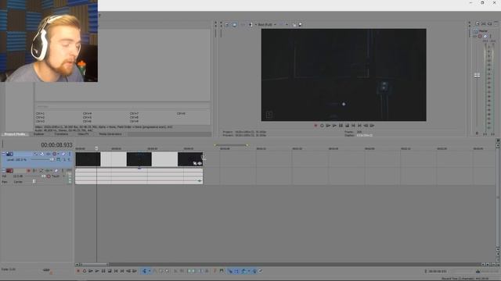The height and width of the screenshot is (281, 501).
Task: Arm the audio track for recording
Action: 28,171
